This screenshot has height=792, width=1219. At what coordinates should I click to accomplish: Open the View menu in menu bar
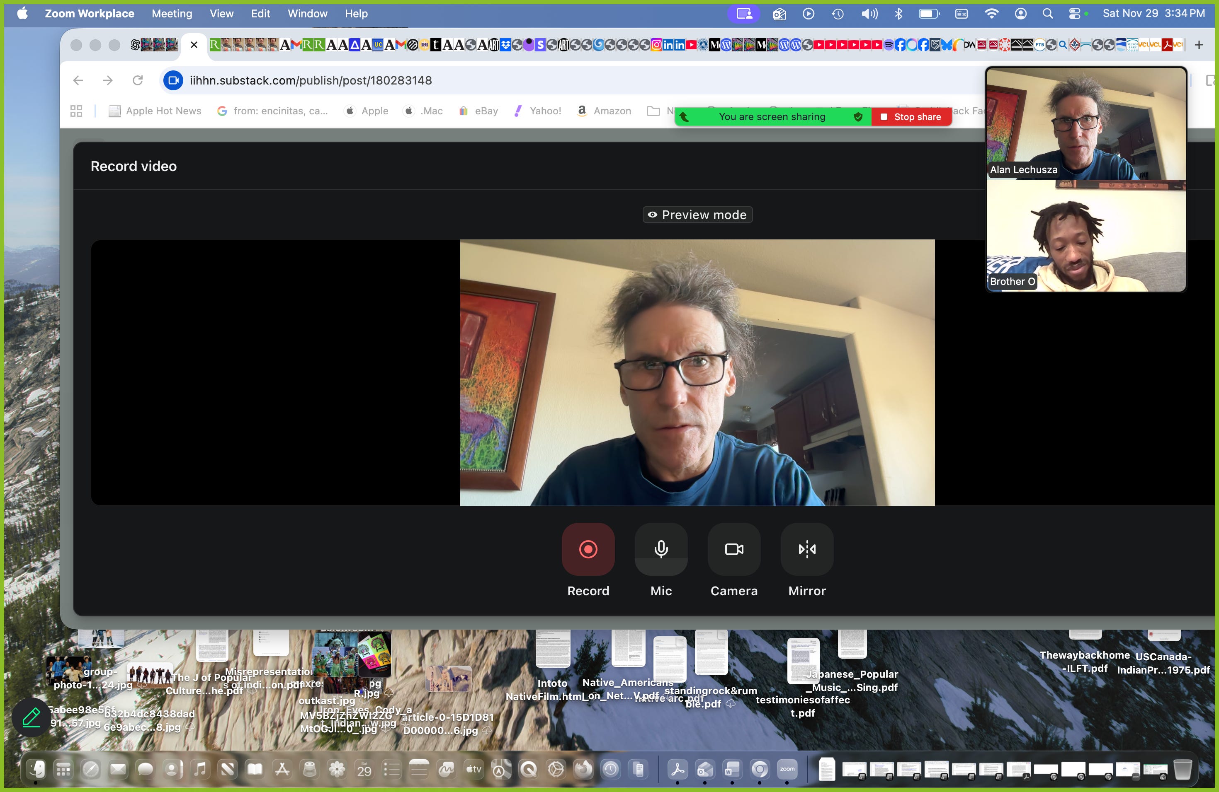pyautogui.click(x=221, y=14)
